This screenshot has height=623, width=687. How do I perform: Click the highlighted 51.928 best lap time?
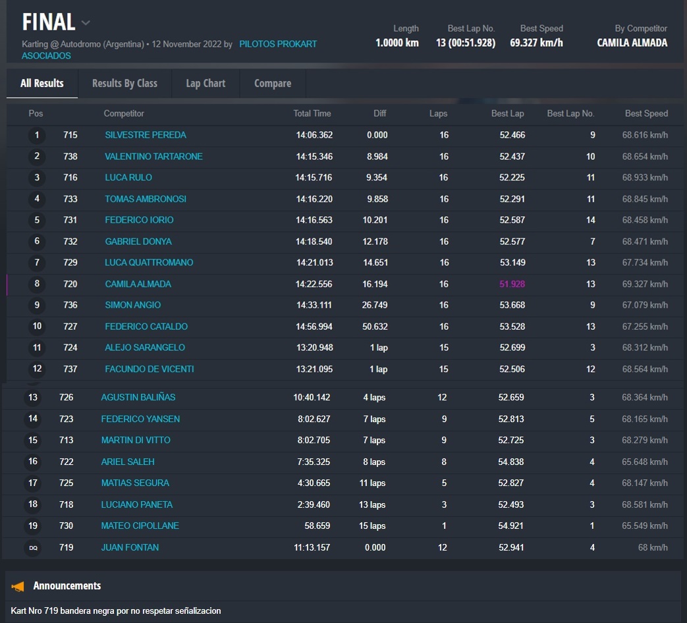pos(512,284)
